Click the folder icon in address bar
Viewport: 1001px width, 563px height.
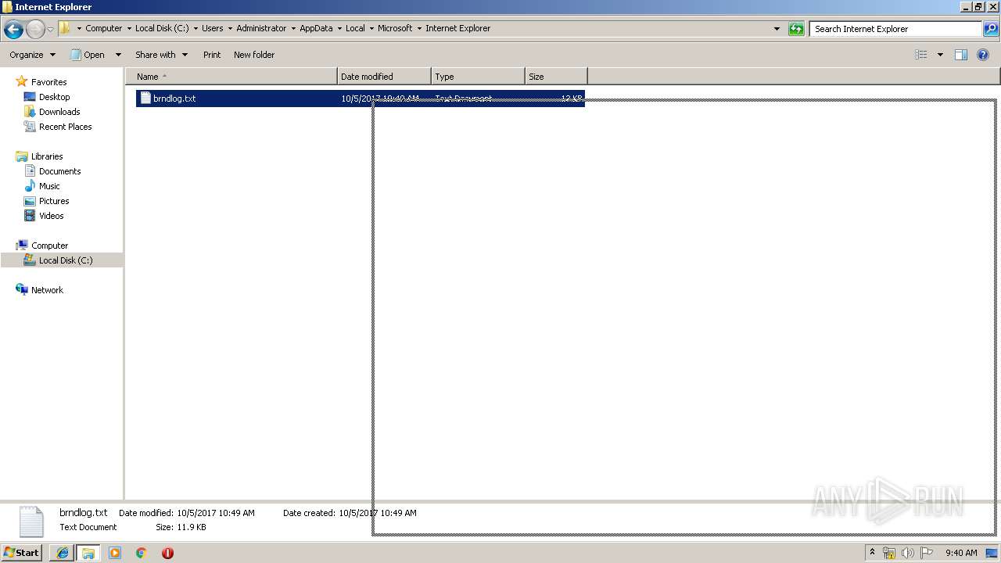click(65, 28)
